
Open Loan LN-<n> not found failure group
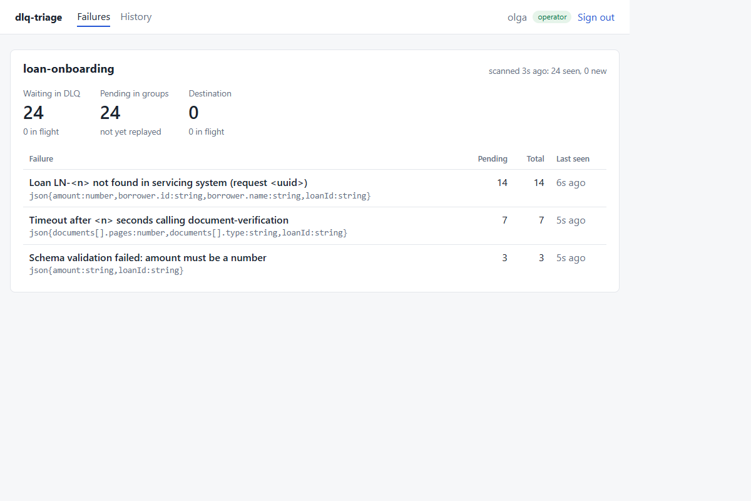168,183
